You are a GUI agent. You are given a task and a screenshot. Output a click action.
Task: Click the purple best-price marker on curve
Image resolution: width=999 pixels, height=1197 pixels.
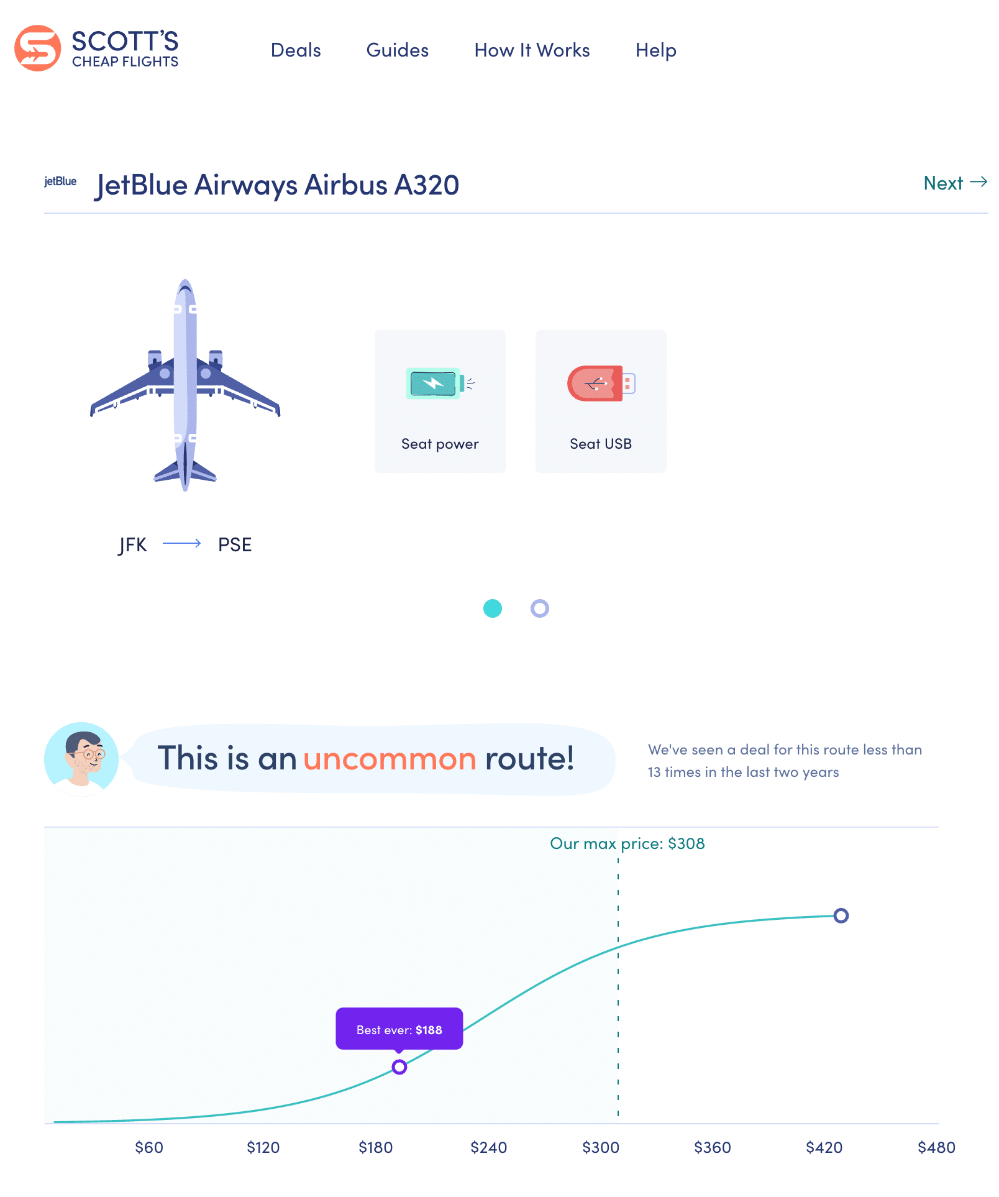pos(399,1067)
